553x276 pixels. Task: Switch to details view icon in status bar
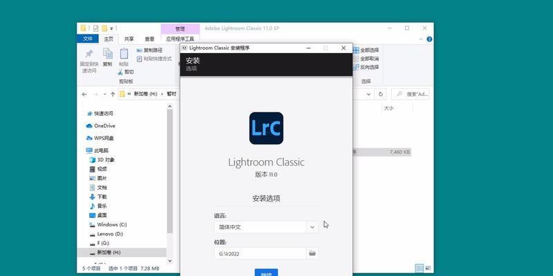point(420,268)
